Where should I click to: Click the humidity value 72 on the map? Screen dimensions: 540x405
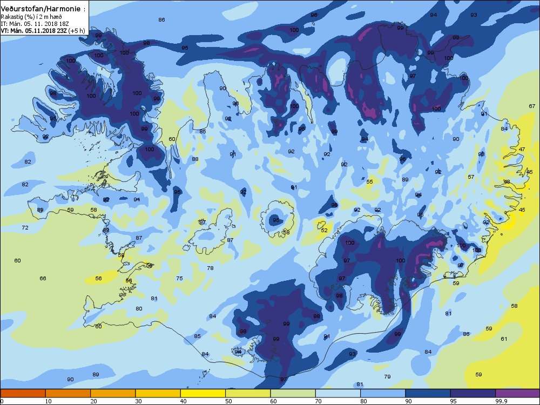click(x=25, y=228)
